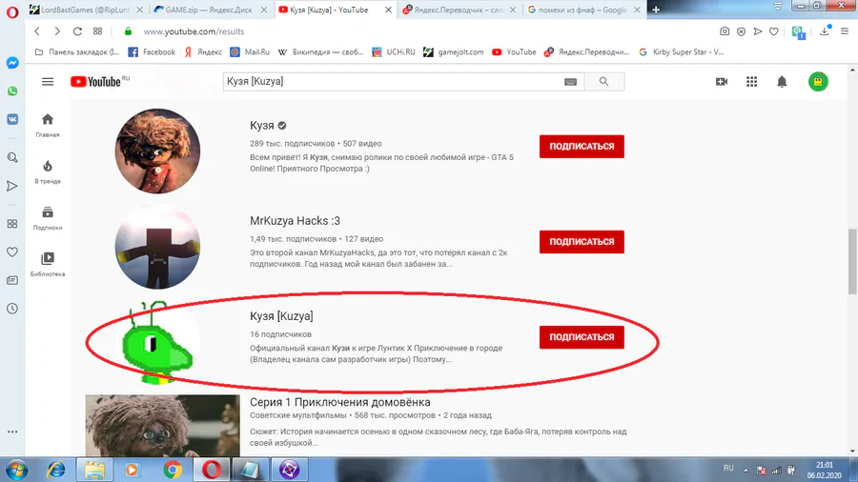The width and height of the screenshot is (858, 482).
Task: Open VK in Opera sidebar
Action: click(12, 119)
